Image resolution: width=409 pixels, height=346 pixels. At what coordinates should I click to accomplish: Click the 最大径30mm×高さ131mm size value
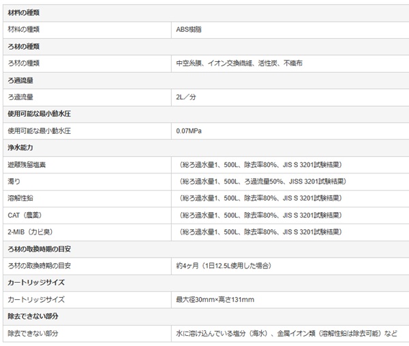tap(215, 300)
